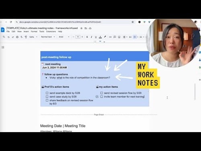This screenshot has height=151, width=201.
Task: Select the paint format tool
Action: (26, 37)
